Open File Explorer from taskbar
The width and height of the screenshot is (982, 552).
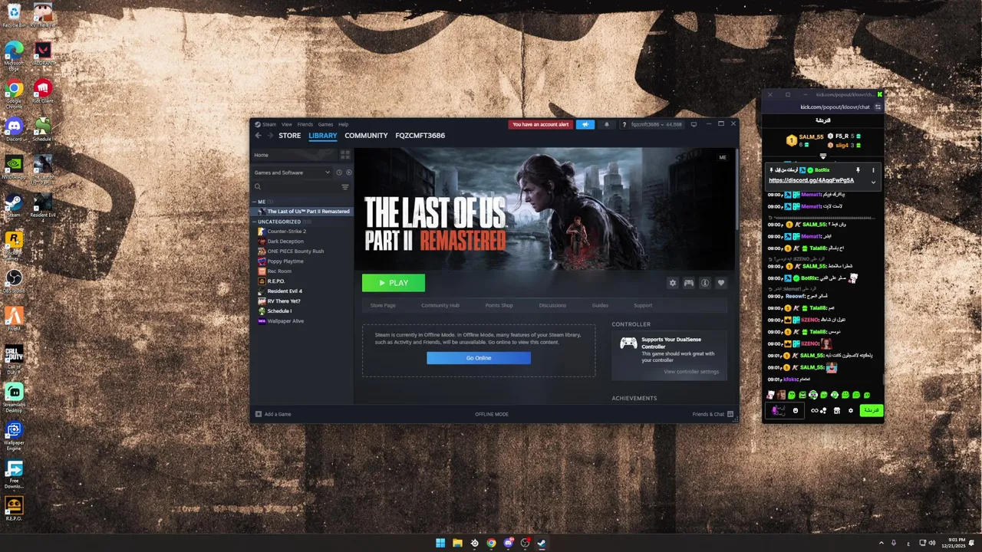pos(457,543)
